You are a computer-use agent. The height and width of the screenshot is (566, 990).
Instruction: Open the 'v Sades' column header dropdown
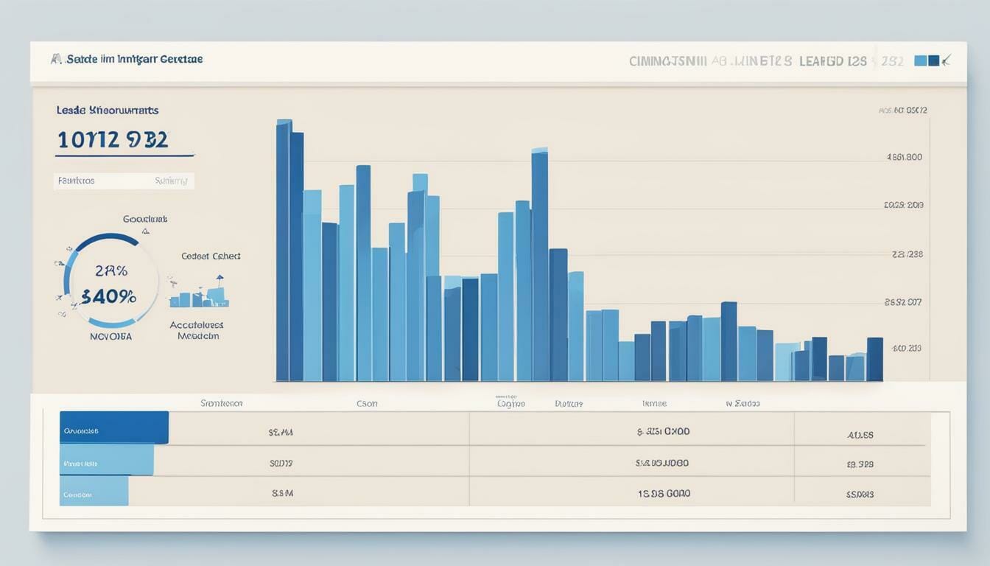click(x=742, y=403)
